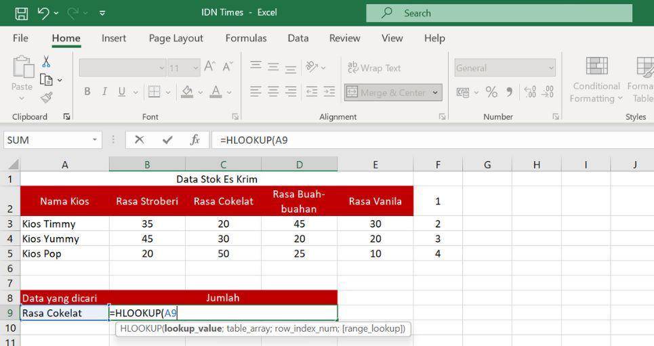This screenshot has height=346, width=654.
Task: Open the Clipboard dialog launcher
Action: click(x=66, y=116)
